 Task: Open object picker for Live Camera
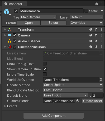(x=101, y=53)
